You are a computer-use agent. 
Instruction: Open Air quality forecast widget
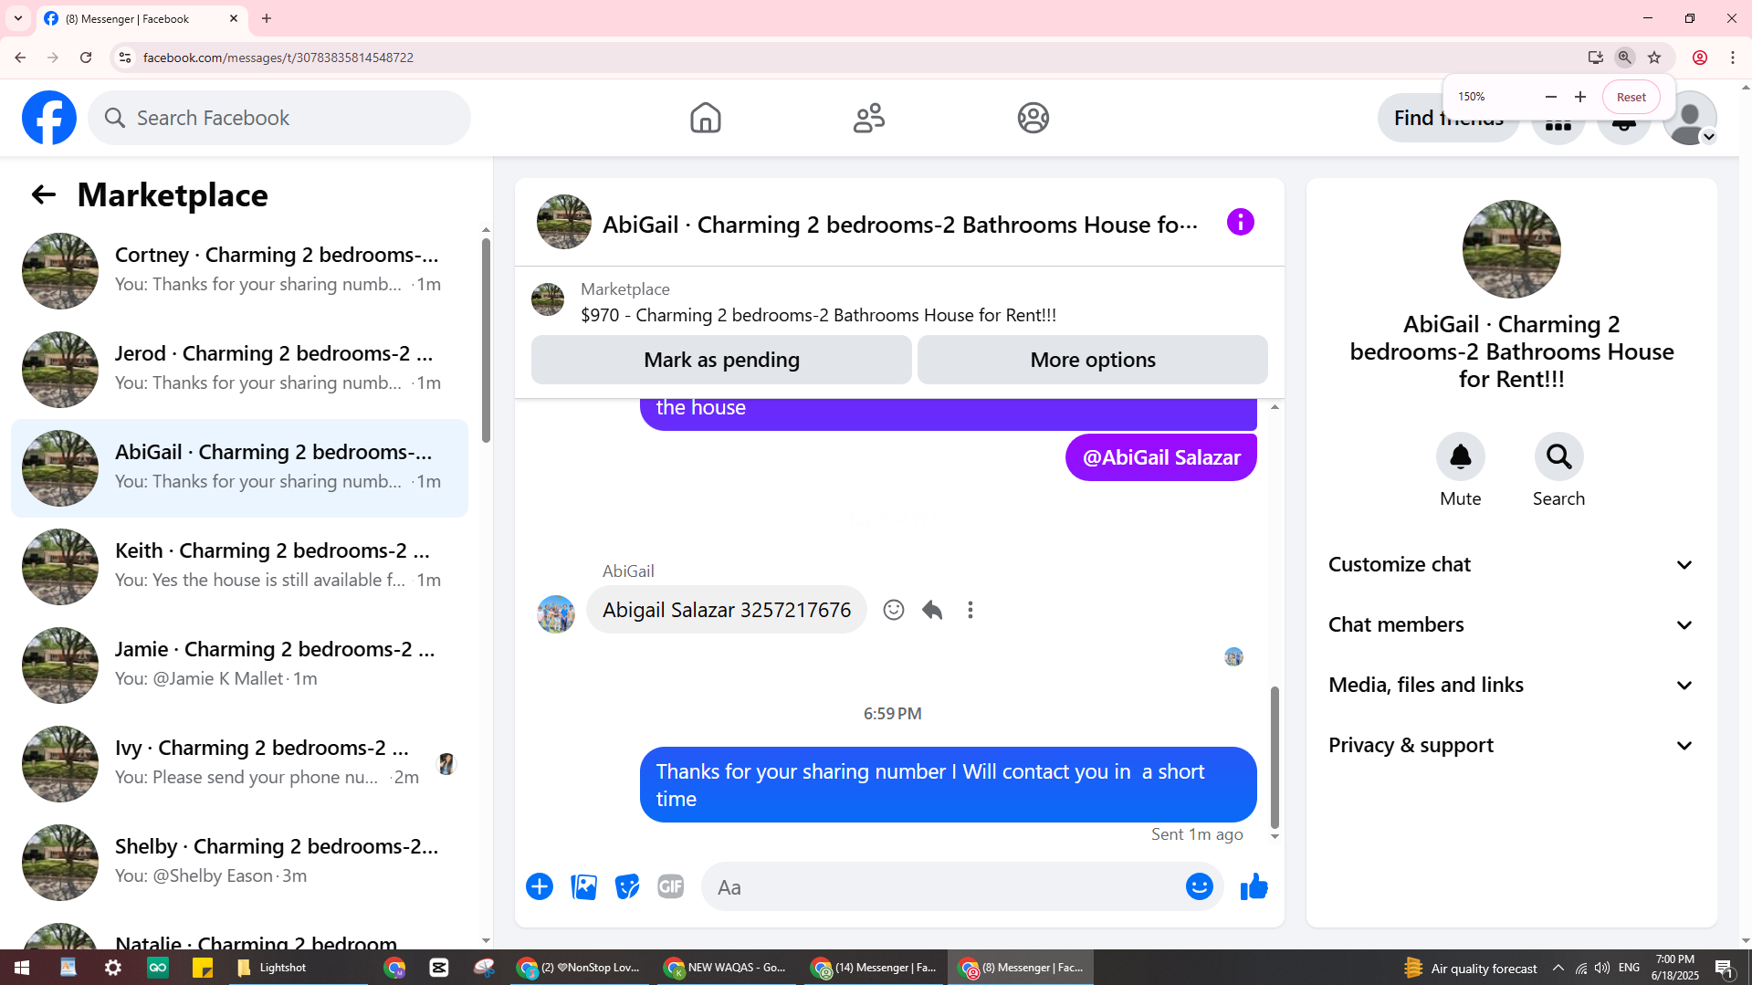click(1471, 968)
